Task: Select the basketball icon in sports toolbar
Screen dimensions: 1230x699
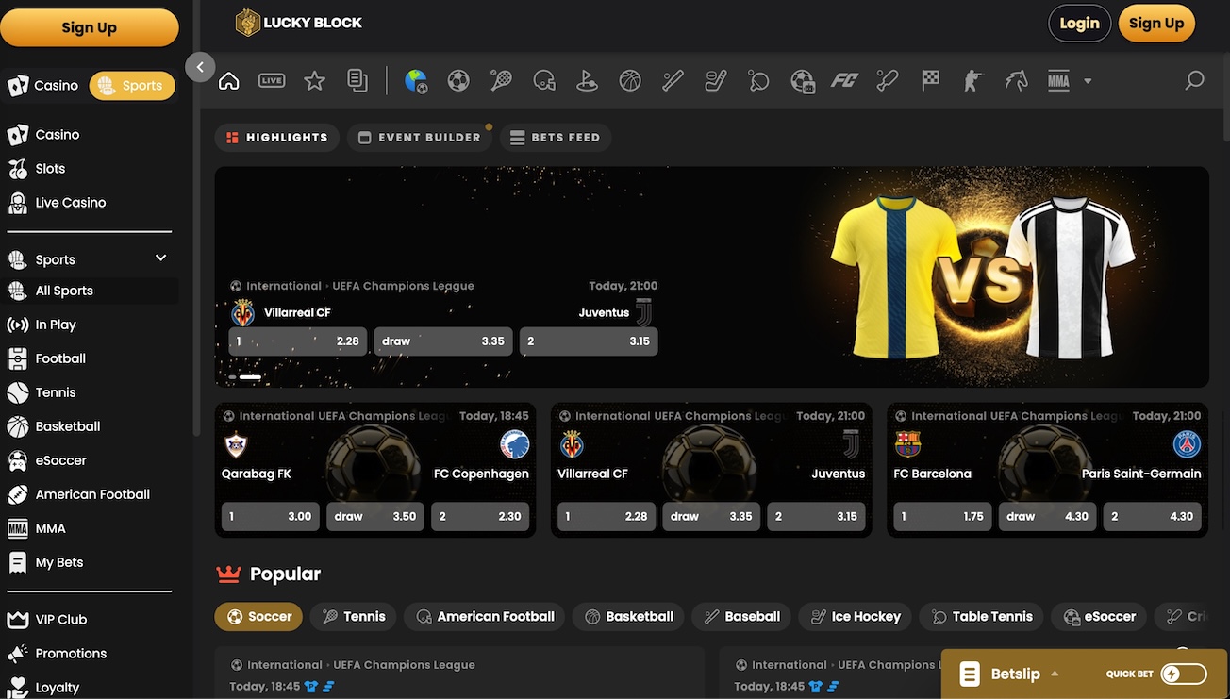Action: [630, 81]
